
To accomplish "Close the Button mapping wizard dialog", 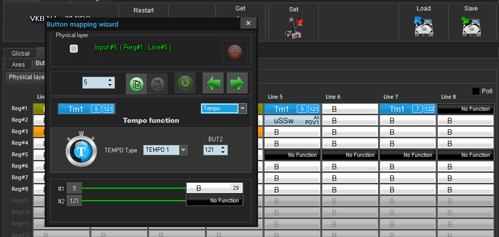I will tap(248, 23).
